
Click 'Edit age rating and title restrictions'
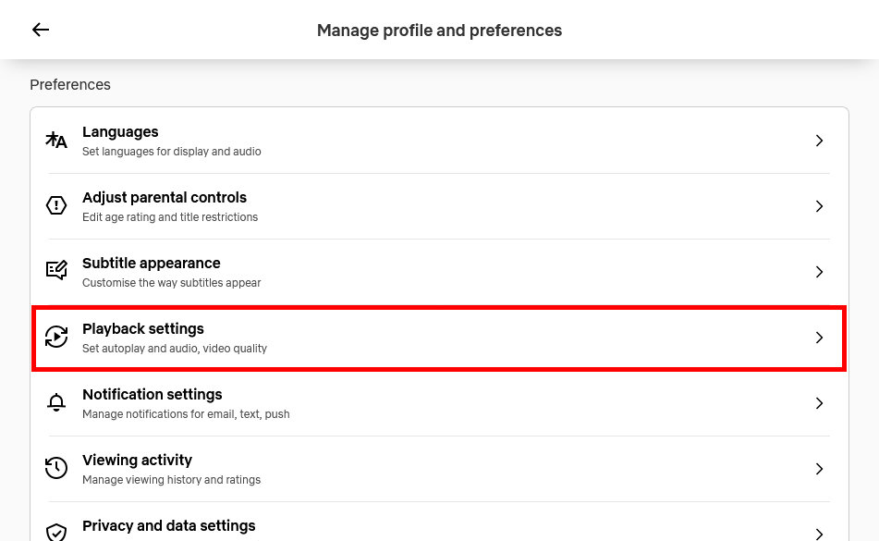(170, 217)
